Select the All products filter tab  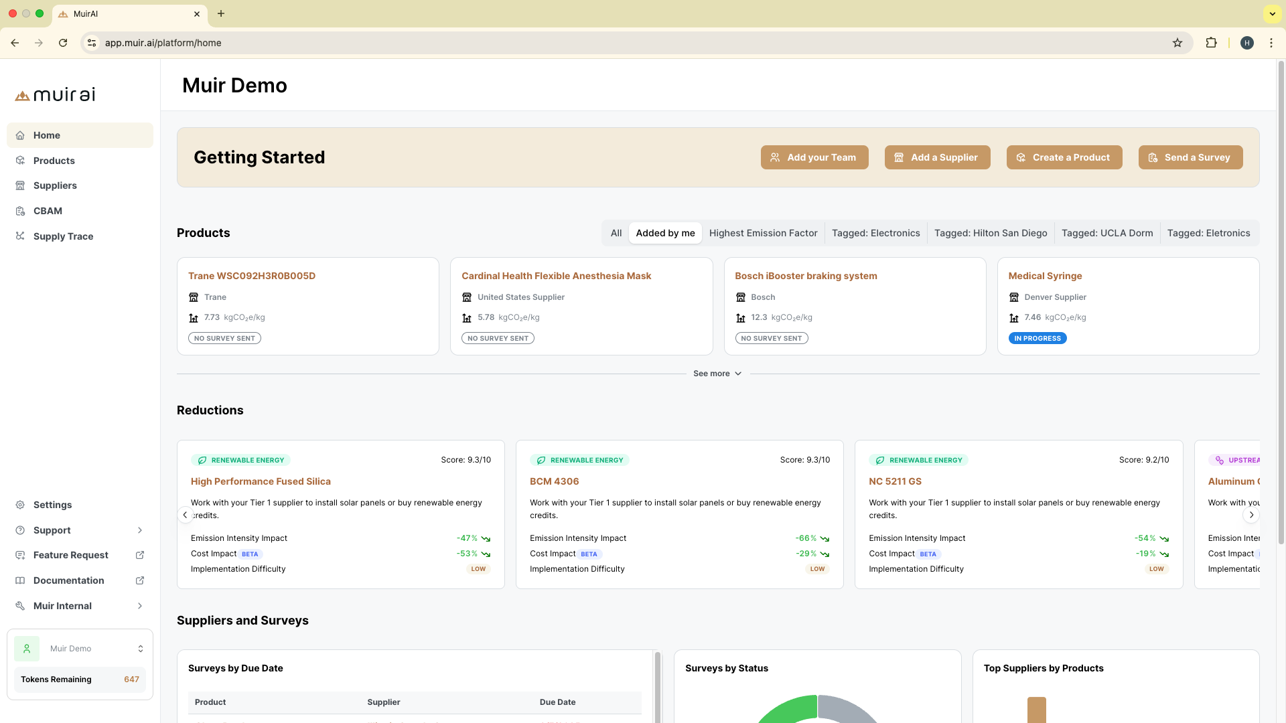[x=616, y=233]
